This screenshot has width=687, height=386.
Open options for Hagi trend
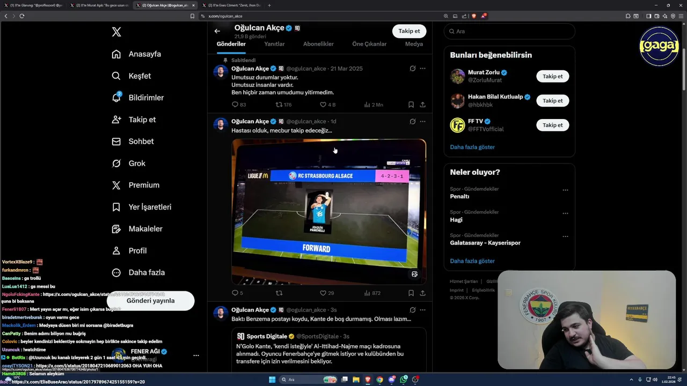click(x=565, y=213)
